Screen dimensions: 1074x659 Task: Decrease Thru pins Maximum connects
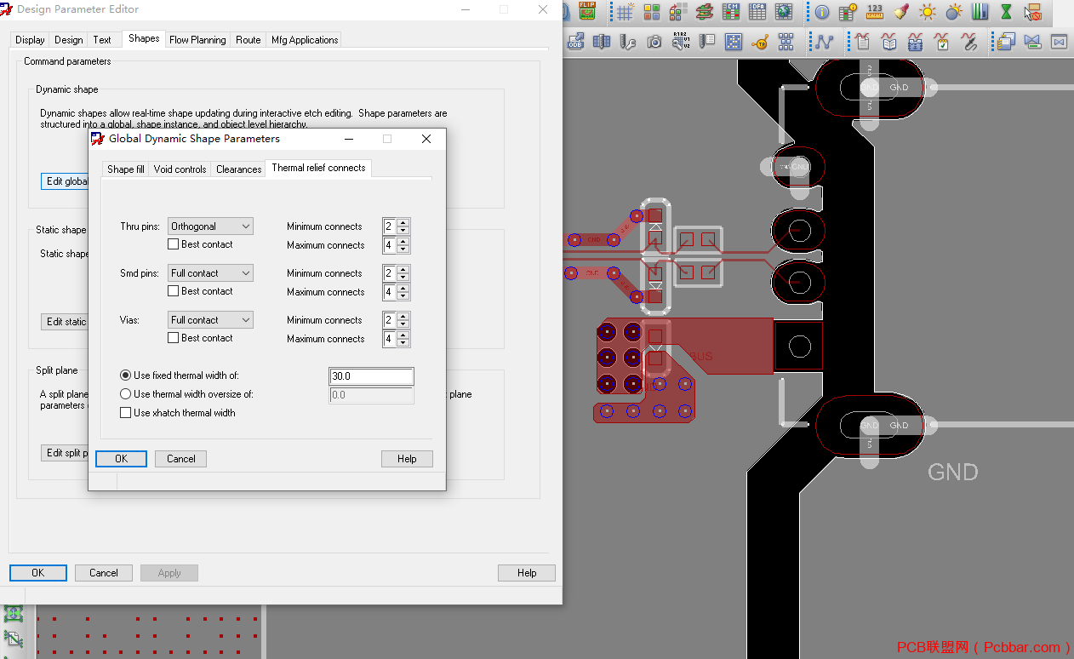(403, 249)
